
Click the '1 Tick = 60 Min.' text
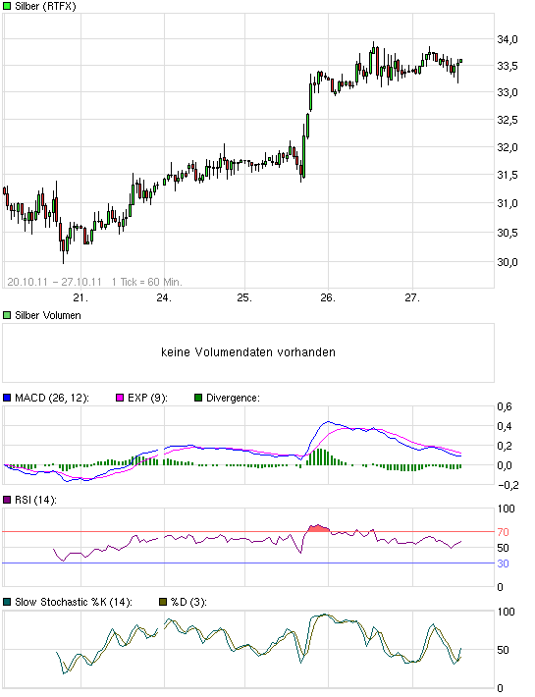pyautogui.click(x=147, y=282)
